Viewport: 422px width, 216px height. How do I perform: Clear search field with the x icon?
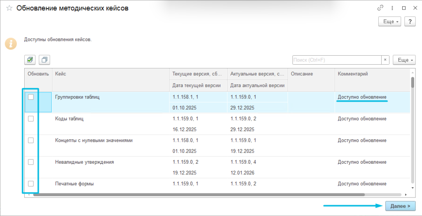click(x=385, y=60)
